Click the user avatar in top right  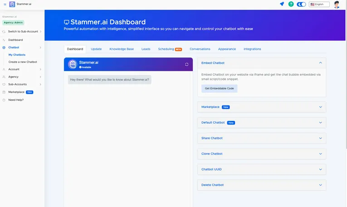click(337, 5)
